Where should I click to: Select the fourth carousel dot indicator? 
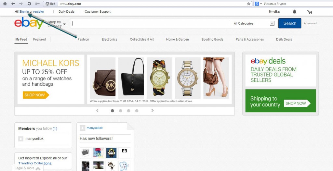137,111
